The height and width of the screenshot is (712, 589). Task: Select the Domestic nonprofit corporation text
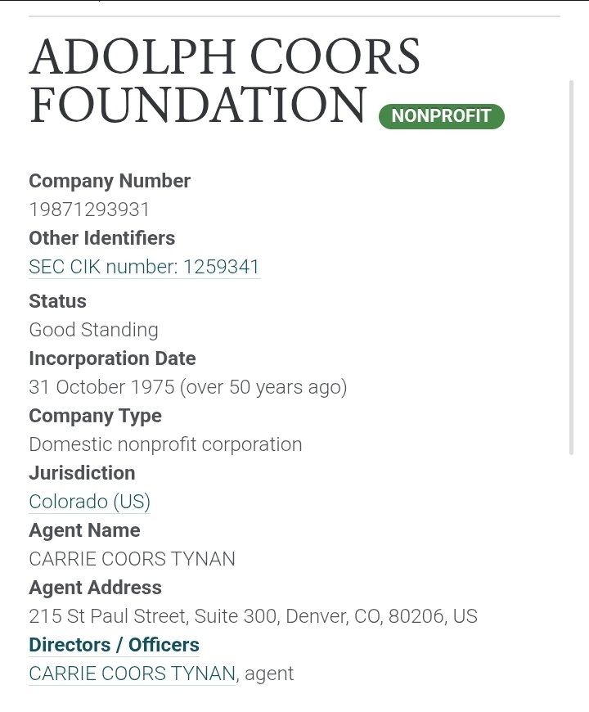[165, 444]
